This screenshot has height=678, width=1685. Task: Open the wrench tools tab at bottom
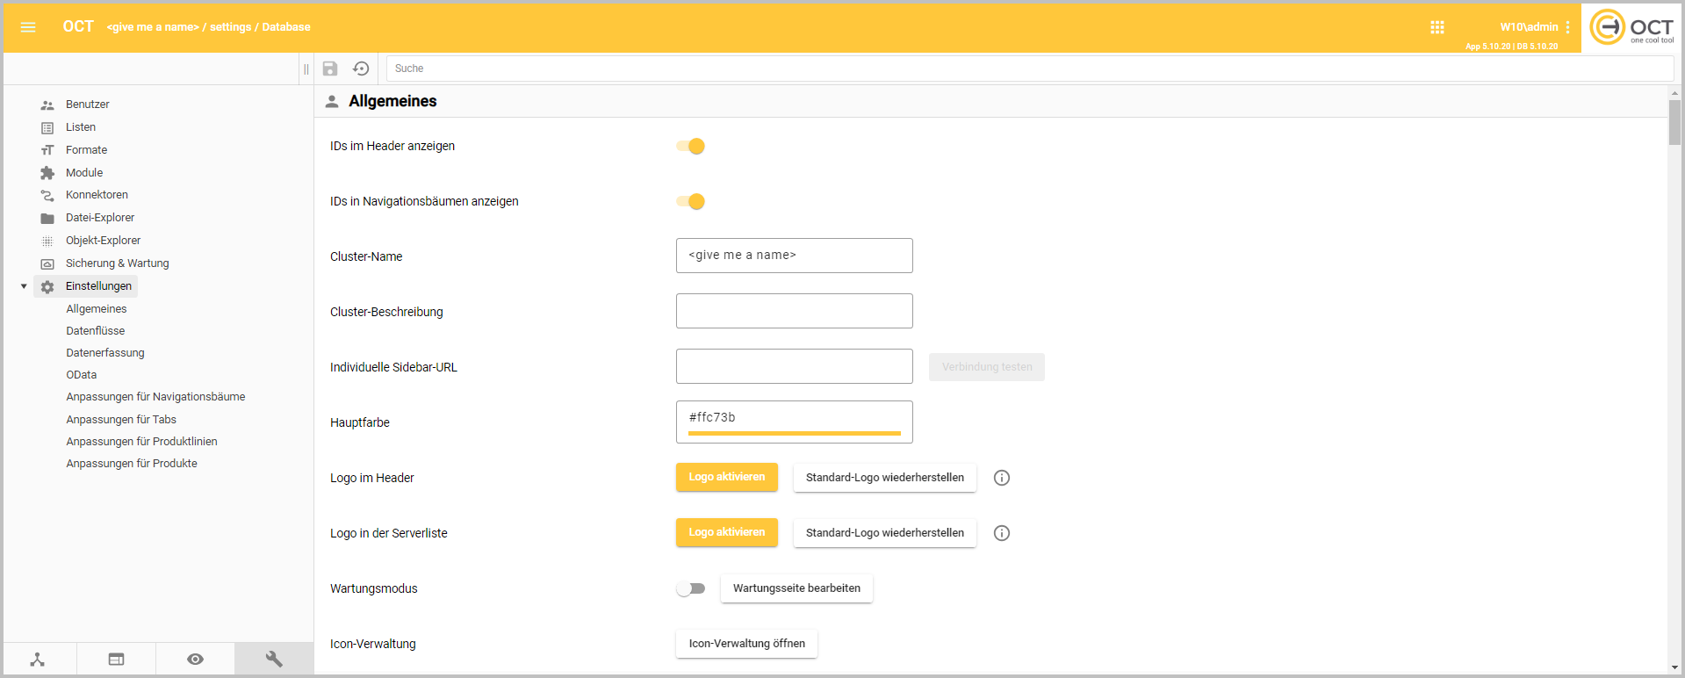pos(274,659)
